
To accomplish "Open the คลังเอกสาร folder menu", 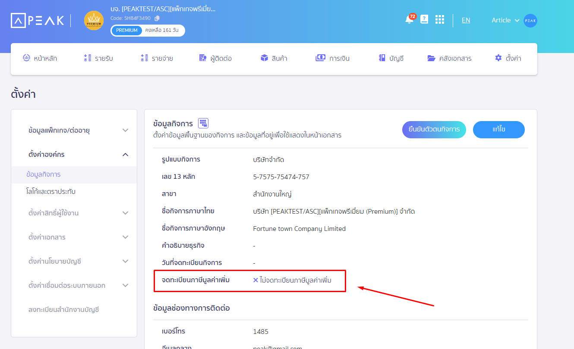I will tap(449, 58).
